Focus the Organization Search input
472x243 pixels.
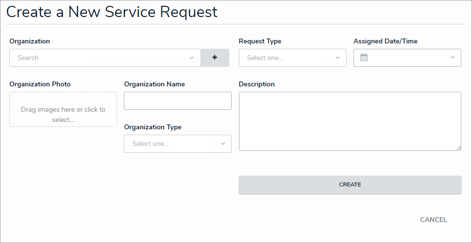click(98, 58)
